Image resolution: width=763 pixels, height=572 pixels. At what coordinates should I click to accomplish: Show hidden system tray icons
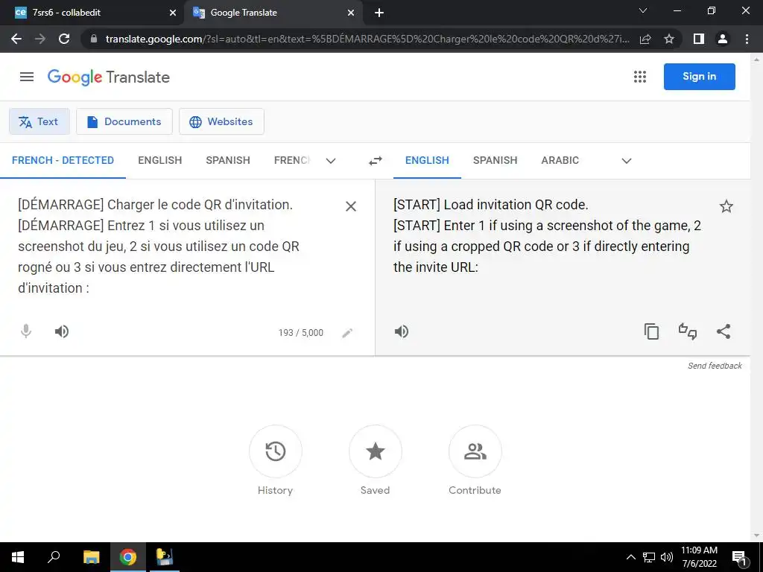click(630, 557)
